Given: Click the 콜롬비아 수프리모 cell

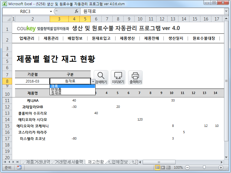Looking at the screenshot, I should tap(32, 113).
